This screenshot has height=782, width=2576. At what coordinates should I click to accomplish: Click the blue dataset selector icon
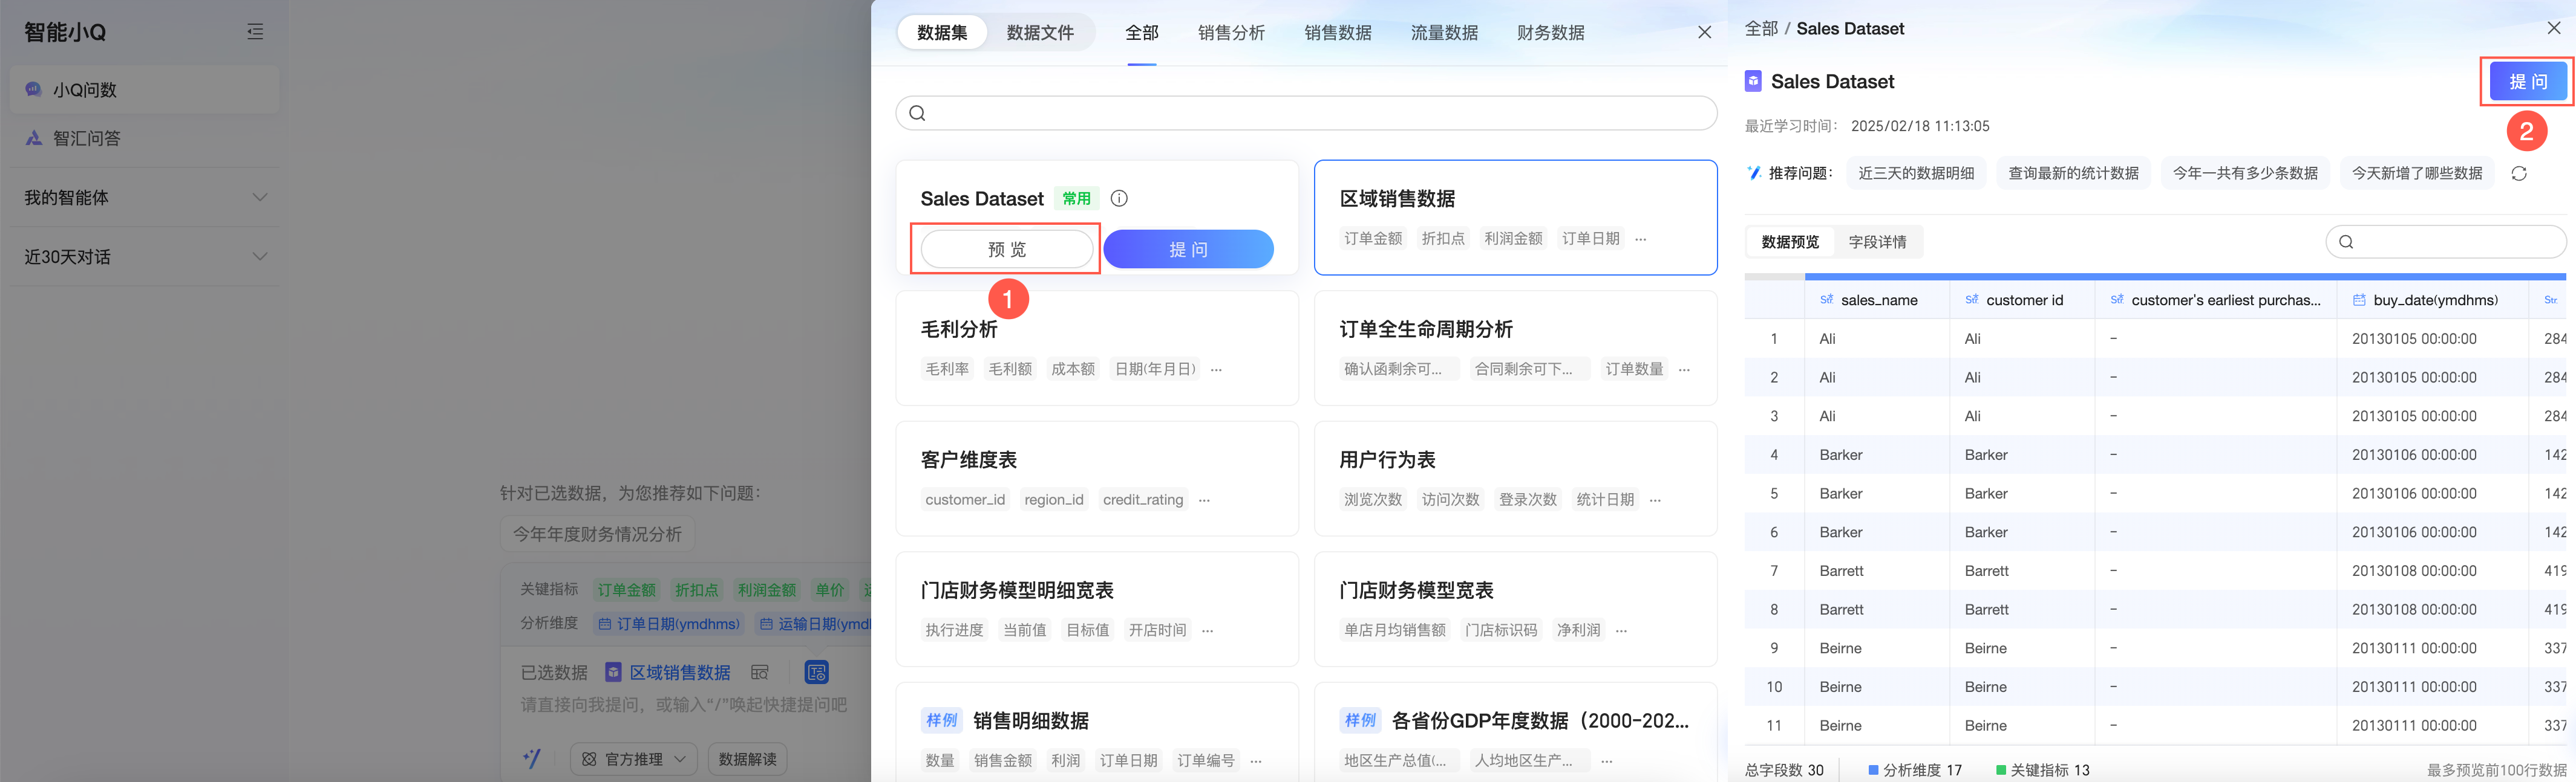coord(816,672)
